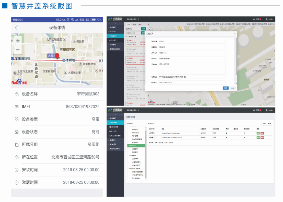Image resolution: width=283 pixels, height=202 pixels.
Task: Uncheck the first device card checkbox
Action: coord(128,40)
